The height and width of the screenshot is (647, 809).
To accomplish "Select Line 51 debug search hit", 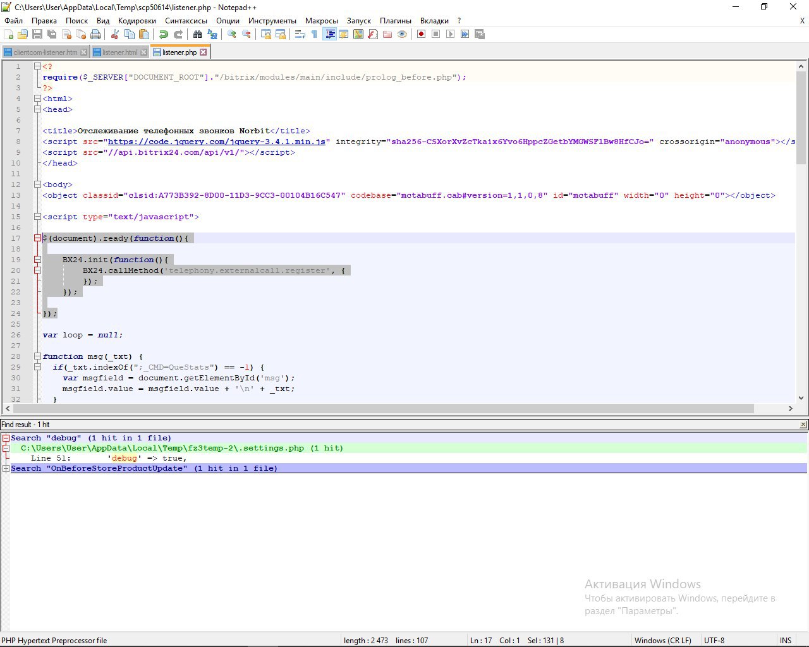I will [x=109, y=458].
